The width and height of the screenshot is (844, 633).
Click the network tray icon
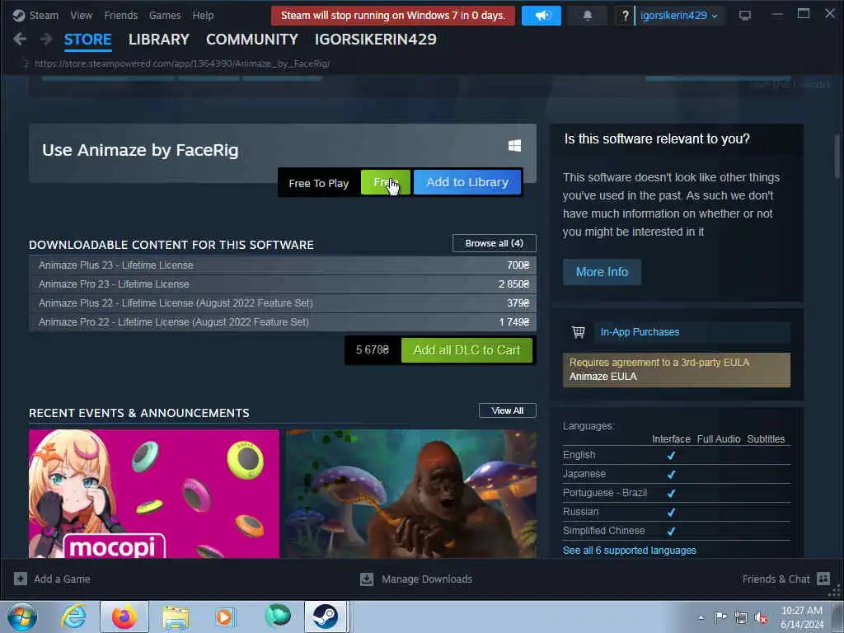pos(741,617)
